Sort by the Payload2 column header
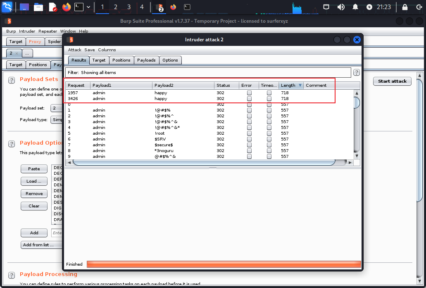Screen dimensions: 426x288 183,85
